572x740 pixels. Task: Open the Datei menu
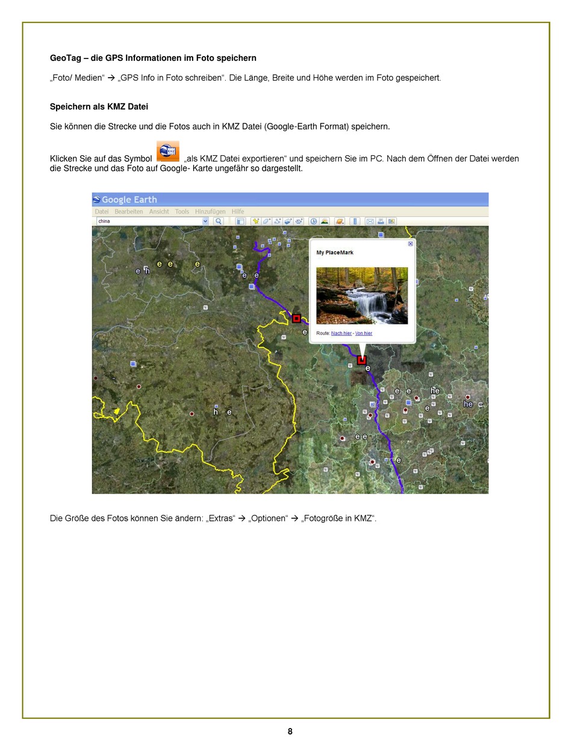pyautogui.click(x=102, y=212)
